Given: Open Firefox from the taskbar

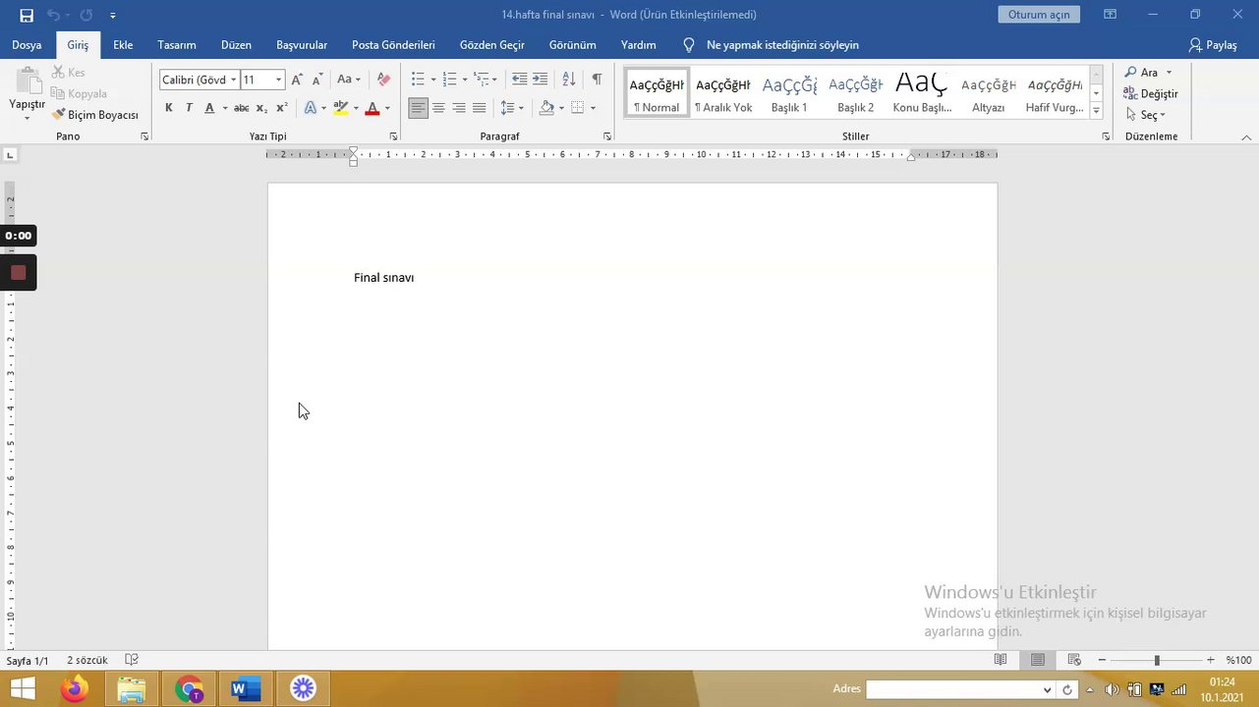Looking at the screenshot, I should click(x=74, y=689).
